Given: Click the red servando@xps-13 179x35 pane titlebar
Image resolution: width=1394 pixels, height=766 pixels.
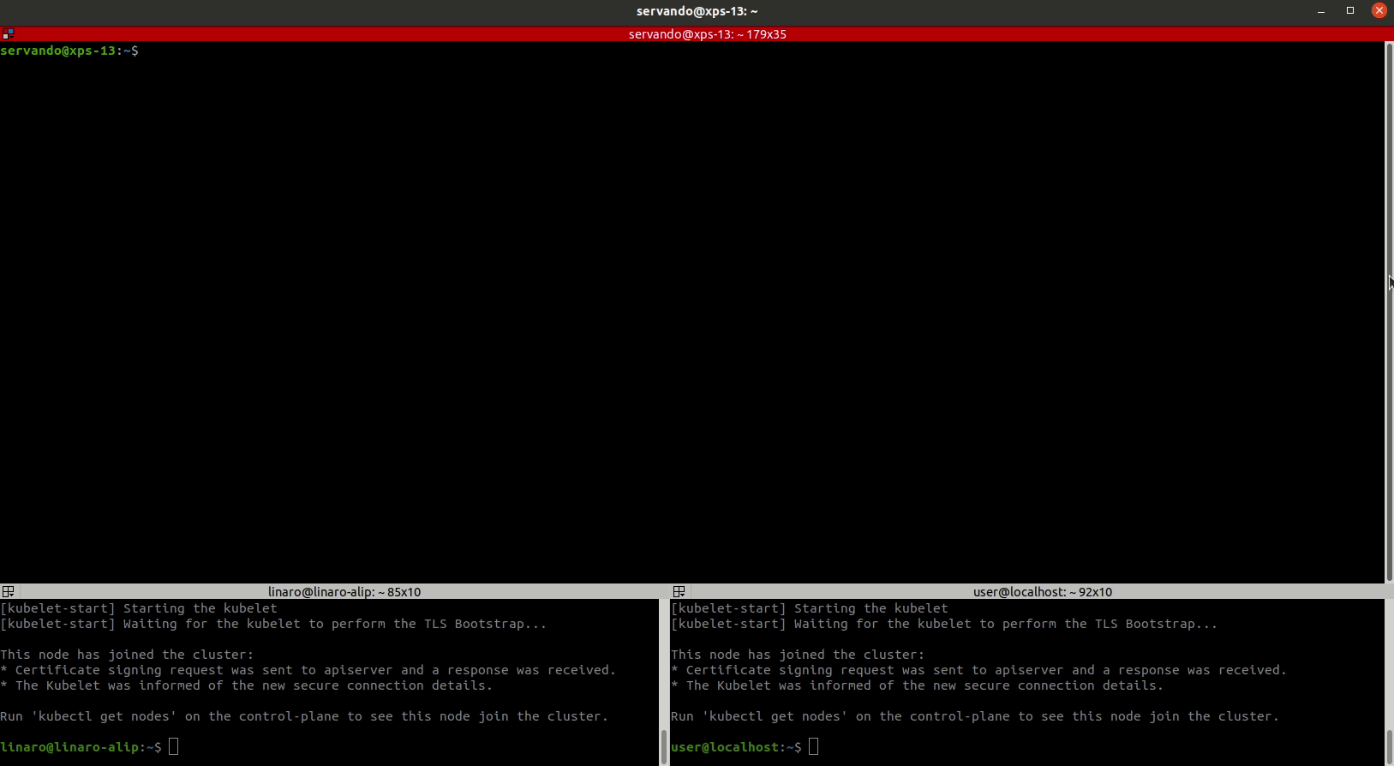Looking at the screenshot, I should point(707,34).
